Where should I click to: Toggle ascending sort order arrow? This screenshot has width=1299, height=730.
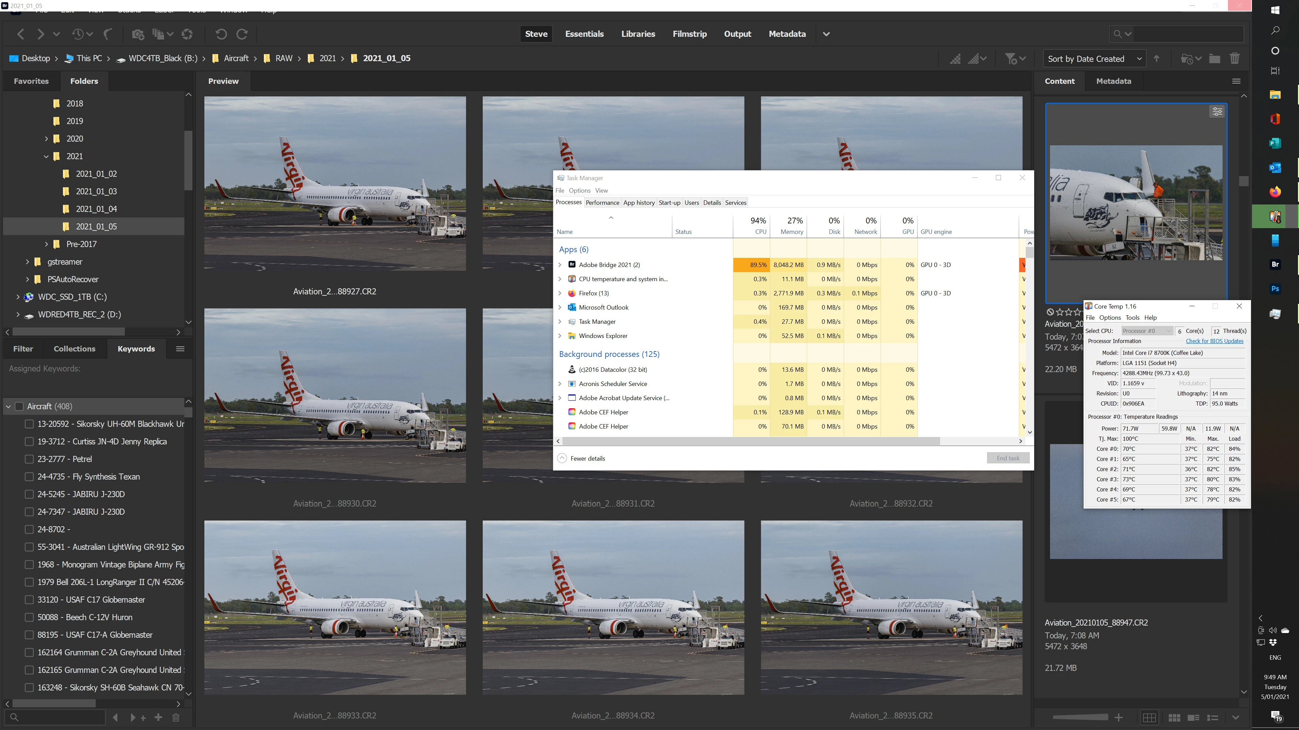tap(1157, 58)
